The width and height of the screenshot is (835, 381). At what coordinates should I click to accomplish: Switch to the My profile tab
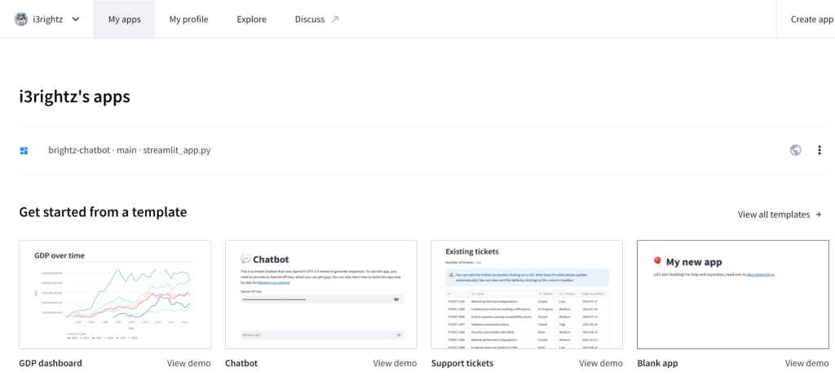(188, 20)
